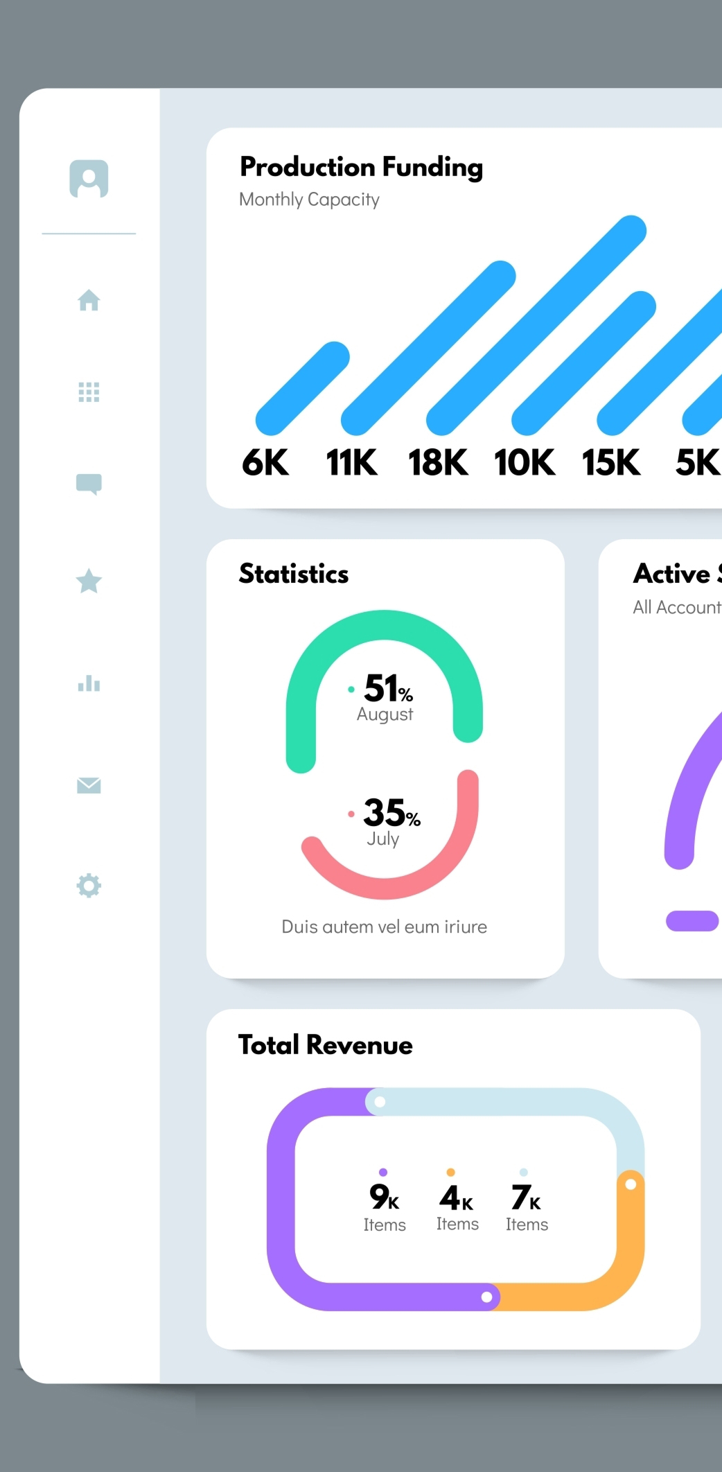Open the bar chart analytics icon
This screenshot has height=1472, width=722.
coord(89,684)
